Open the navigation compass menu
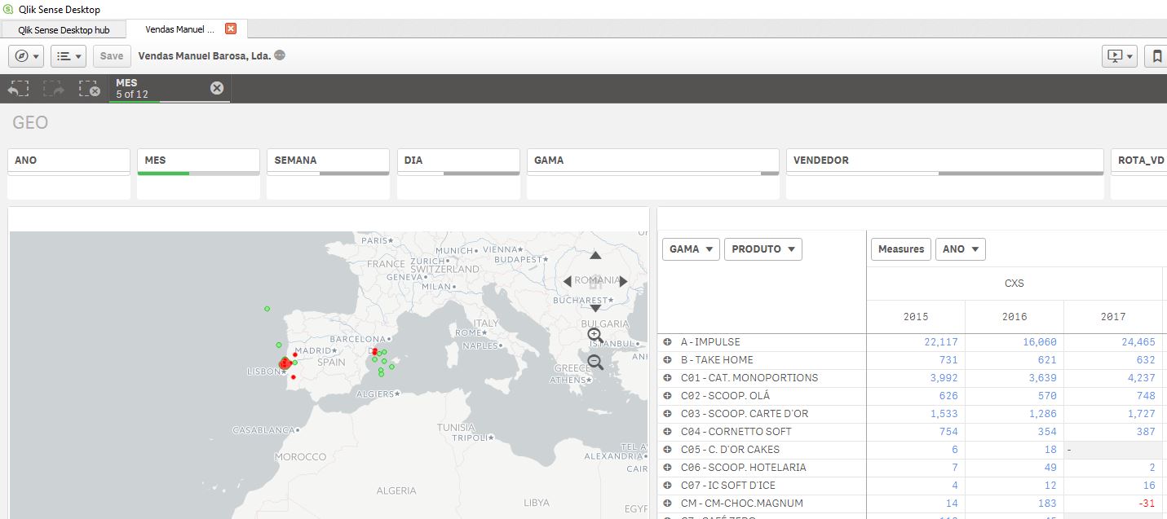The image size is (1167, 519). tap(26, 56)
